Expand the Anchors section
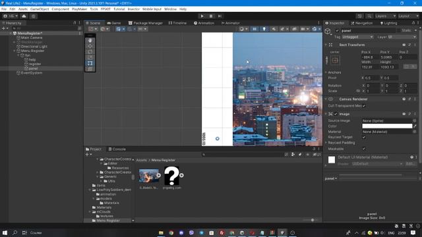 (326, 72)
